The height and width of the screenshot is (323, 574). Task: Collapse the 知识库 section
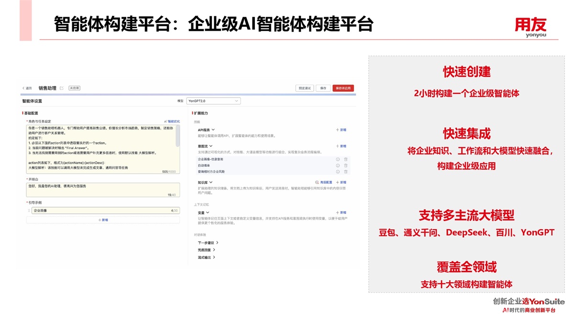pyautogui.click(x=211, y=182)
